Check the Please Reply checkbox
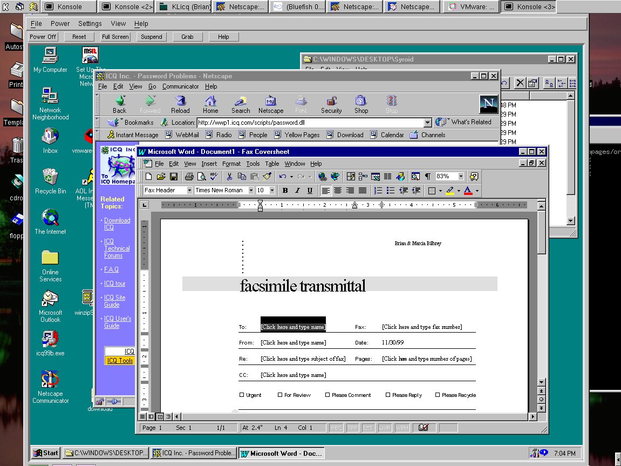Image resolution: width=621 pixels, height=466 pixels. click(x=388, y=395)
